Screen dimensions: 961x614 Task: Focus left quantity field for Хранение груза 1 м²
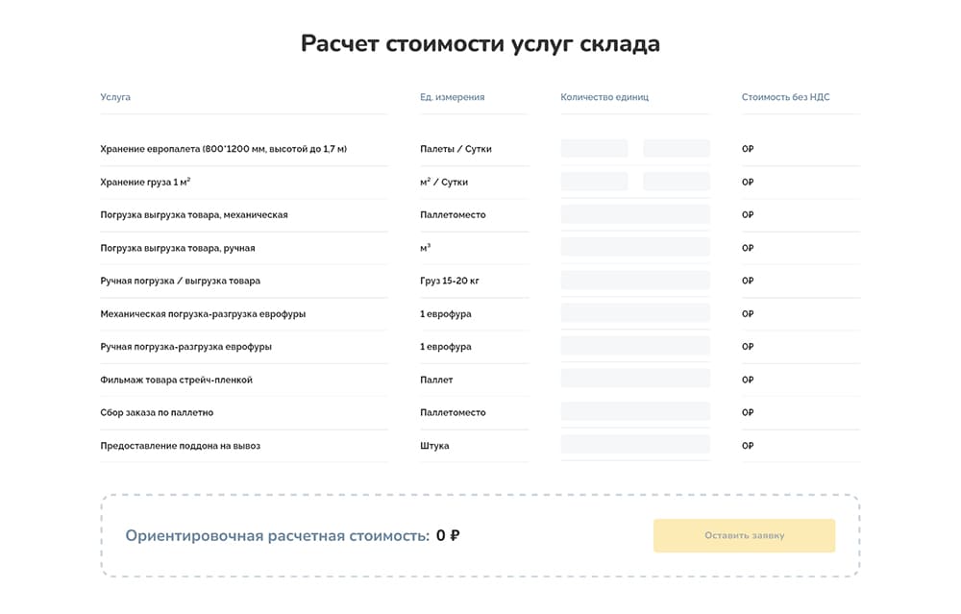point(594,182)
